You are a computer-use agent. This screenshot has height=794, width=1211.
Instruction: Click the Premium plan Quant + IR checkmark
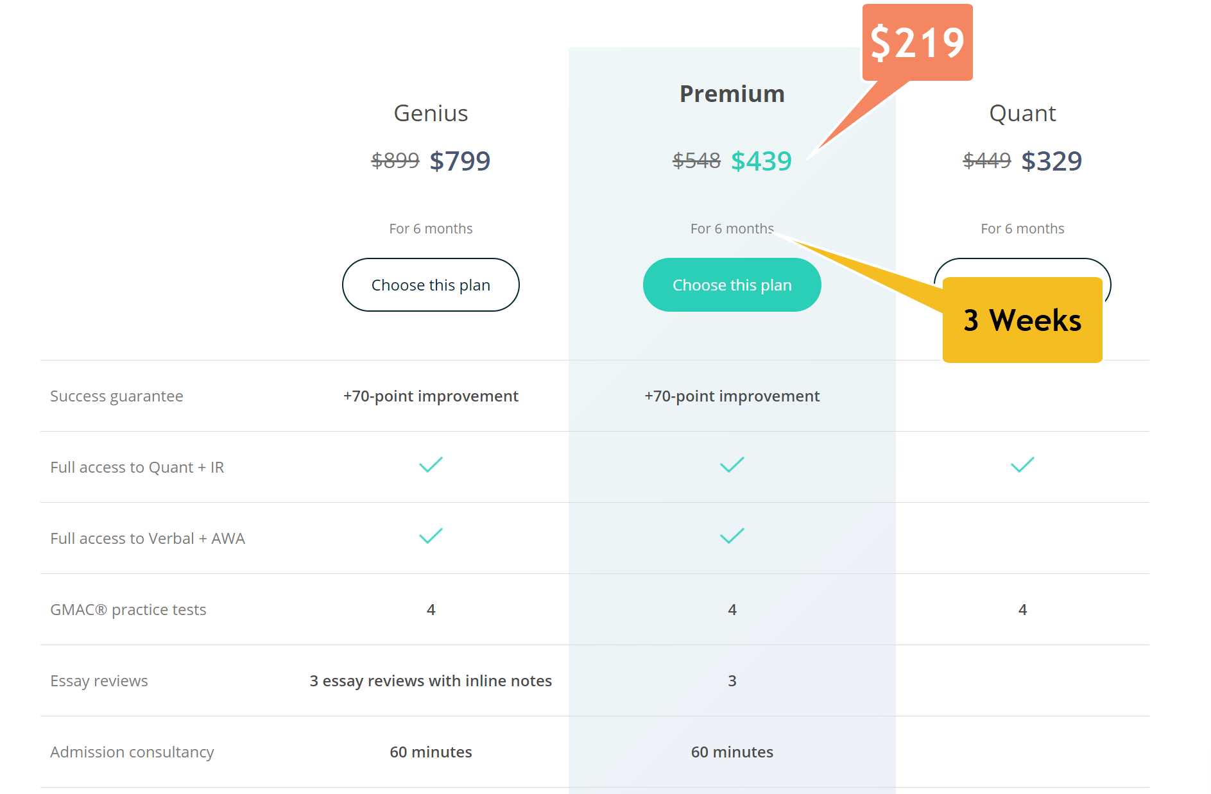pyautogui.click(x=732, y=465)
